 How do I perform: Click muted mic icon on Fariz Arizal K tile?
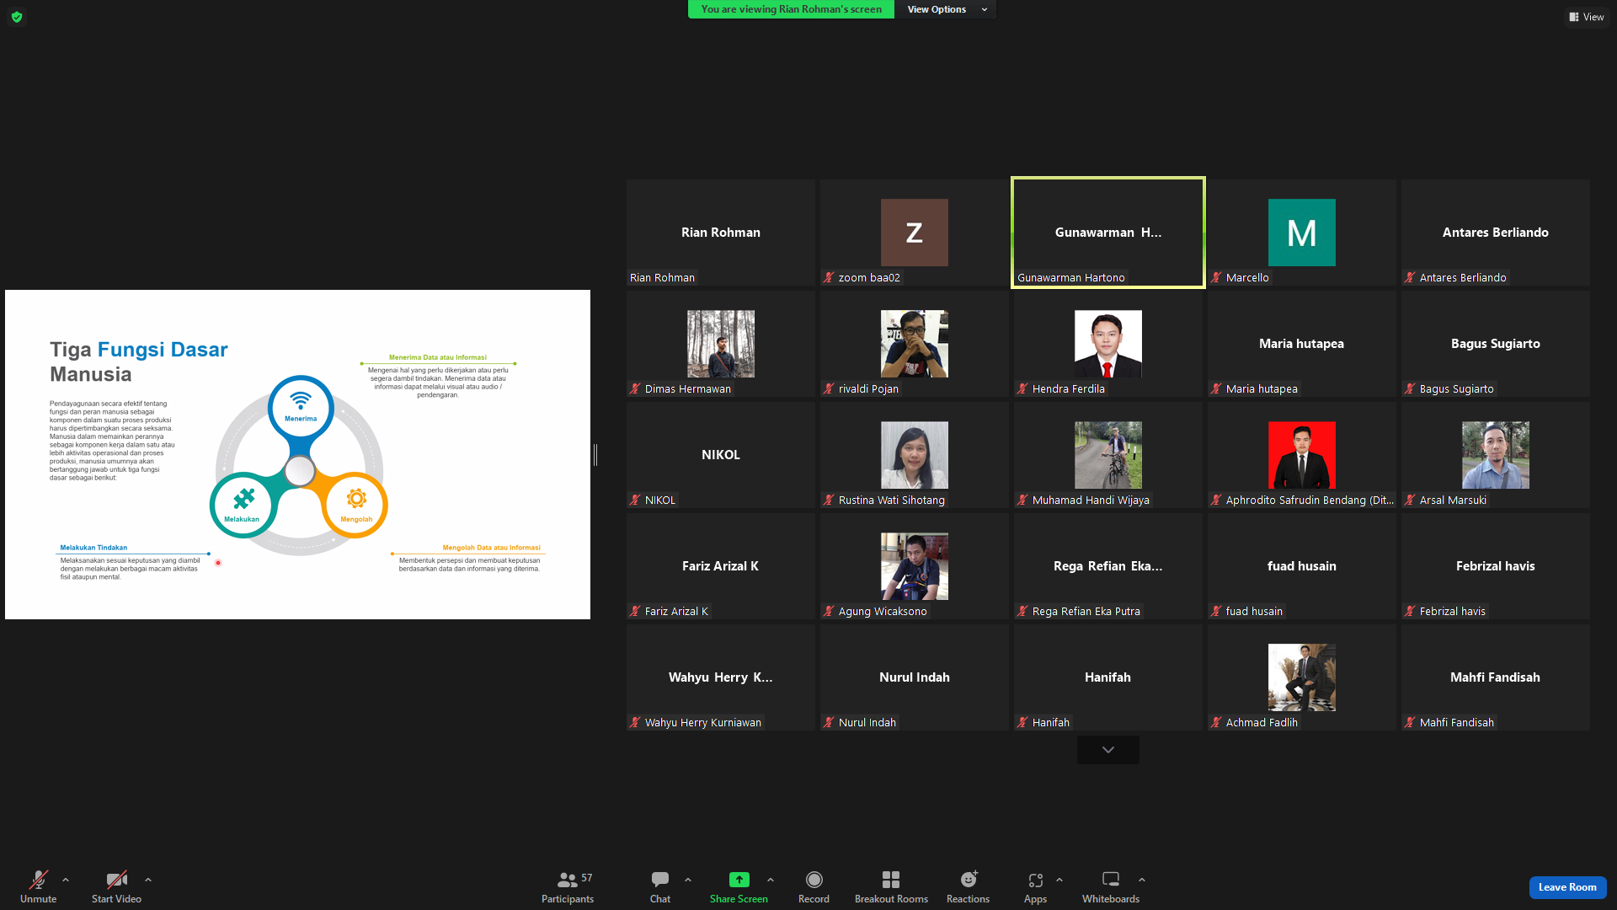click(635, 611)
